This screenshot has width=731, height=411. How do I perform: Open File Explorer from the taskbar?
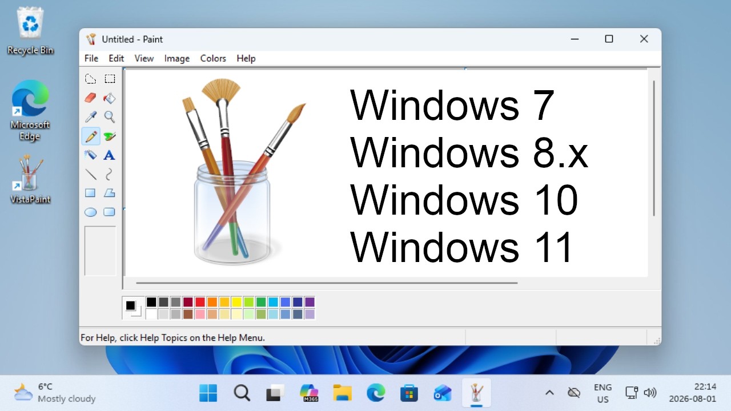[x=342, y=393]
